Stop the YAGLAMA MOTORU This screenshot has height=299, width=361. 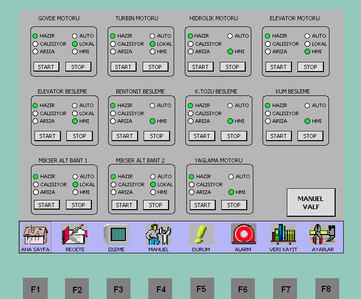(234, 205)
